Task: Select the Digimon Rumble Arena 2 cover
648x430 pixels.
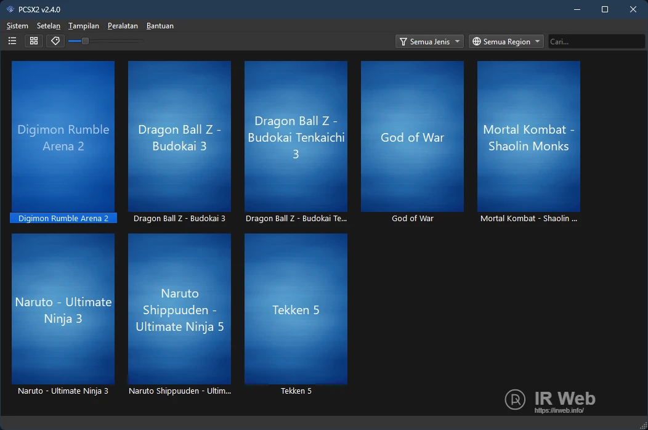Action: [63, 137]
